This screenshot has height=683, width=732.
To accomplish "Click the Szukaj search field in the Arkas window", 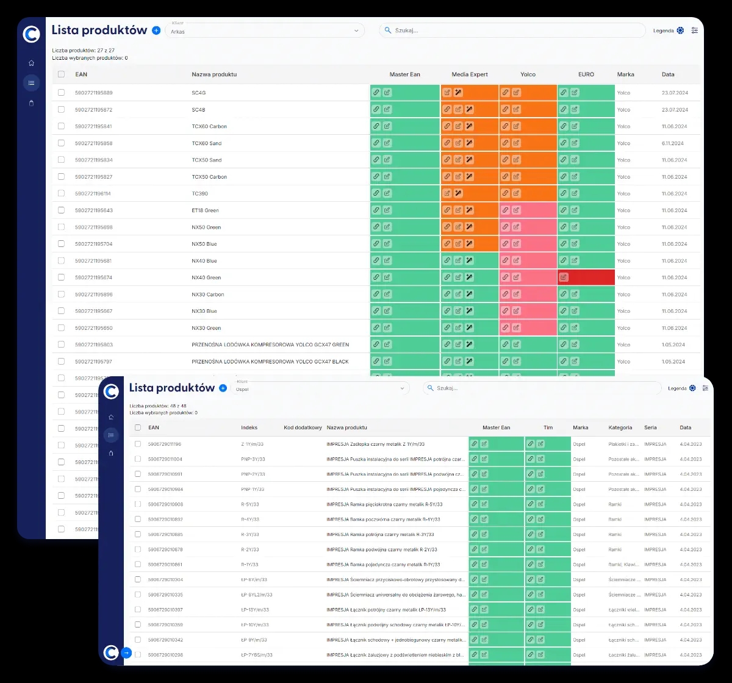I will coord(512,30).
